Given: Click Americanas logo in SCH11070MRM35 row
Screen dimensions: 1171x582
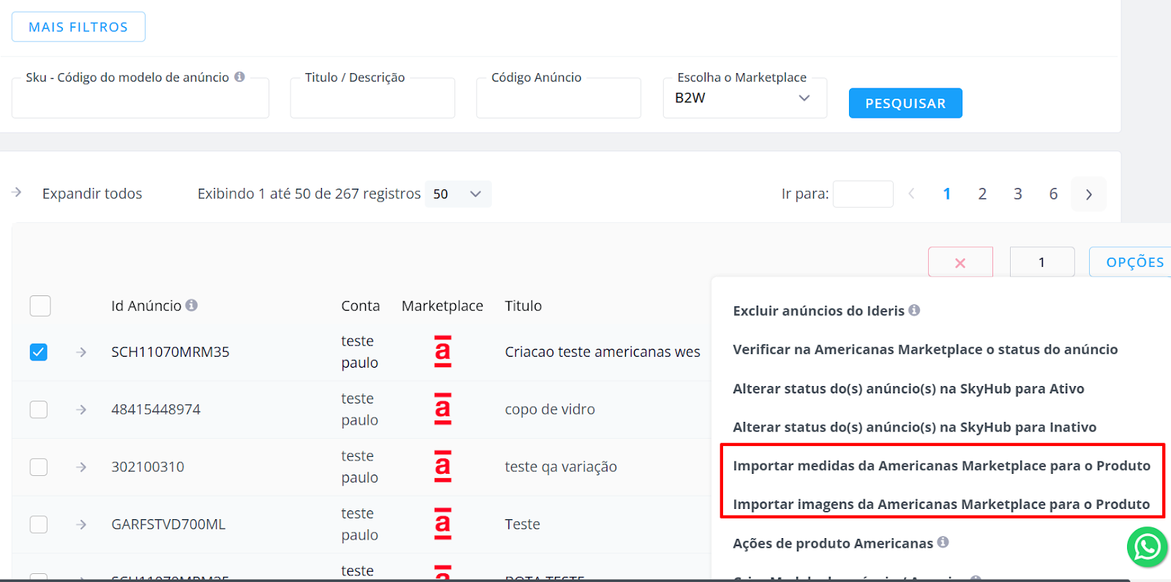Looking at the screenshot, I should (x=443, y=351).
